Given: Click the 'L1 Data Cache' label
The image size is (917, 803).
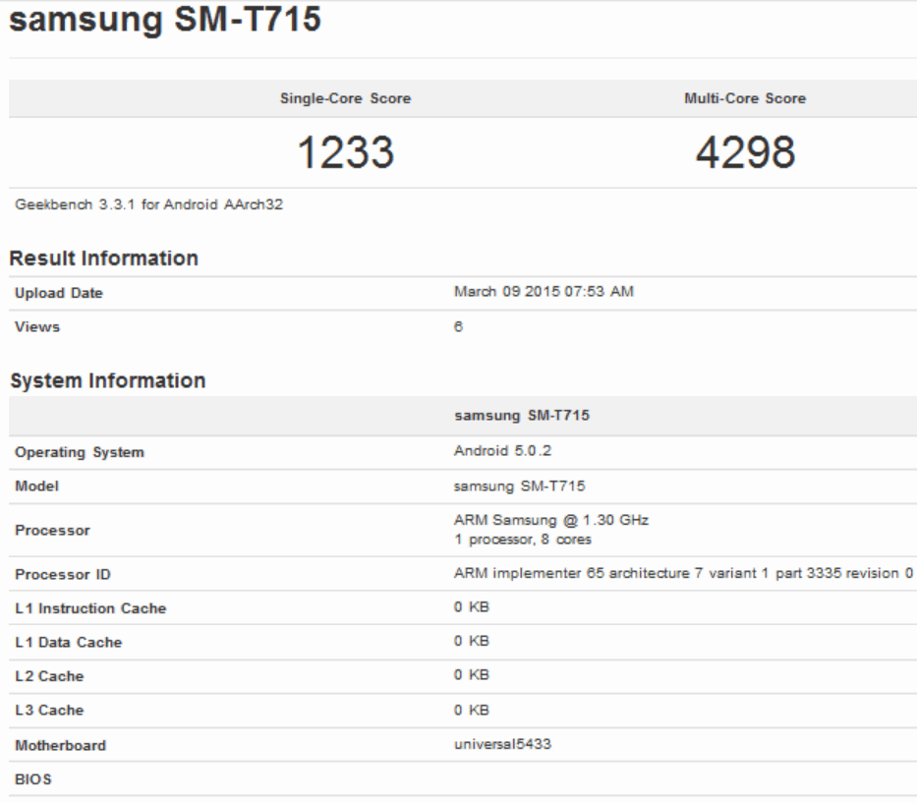Looking at the screenshot, I should 69,642.
